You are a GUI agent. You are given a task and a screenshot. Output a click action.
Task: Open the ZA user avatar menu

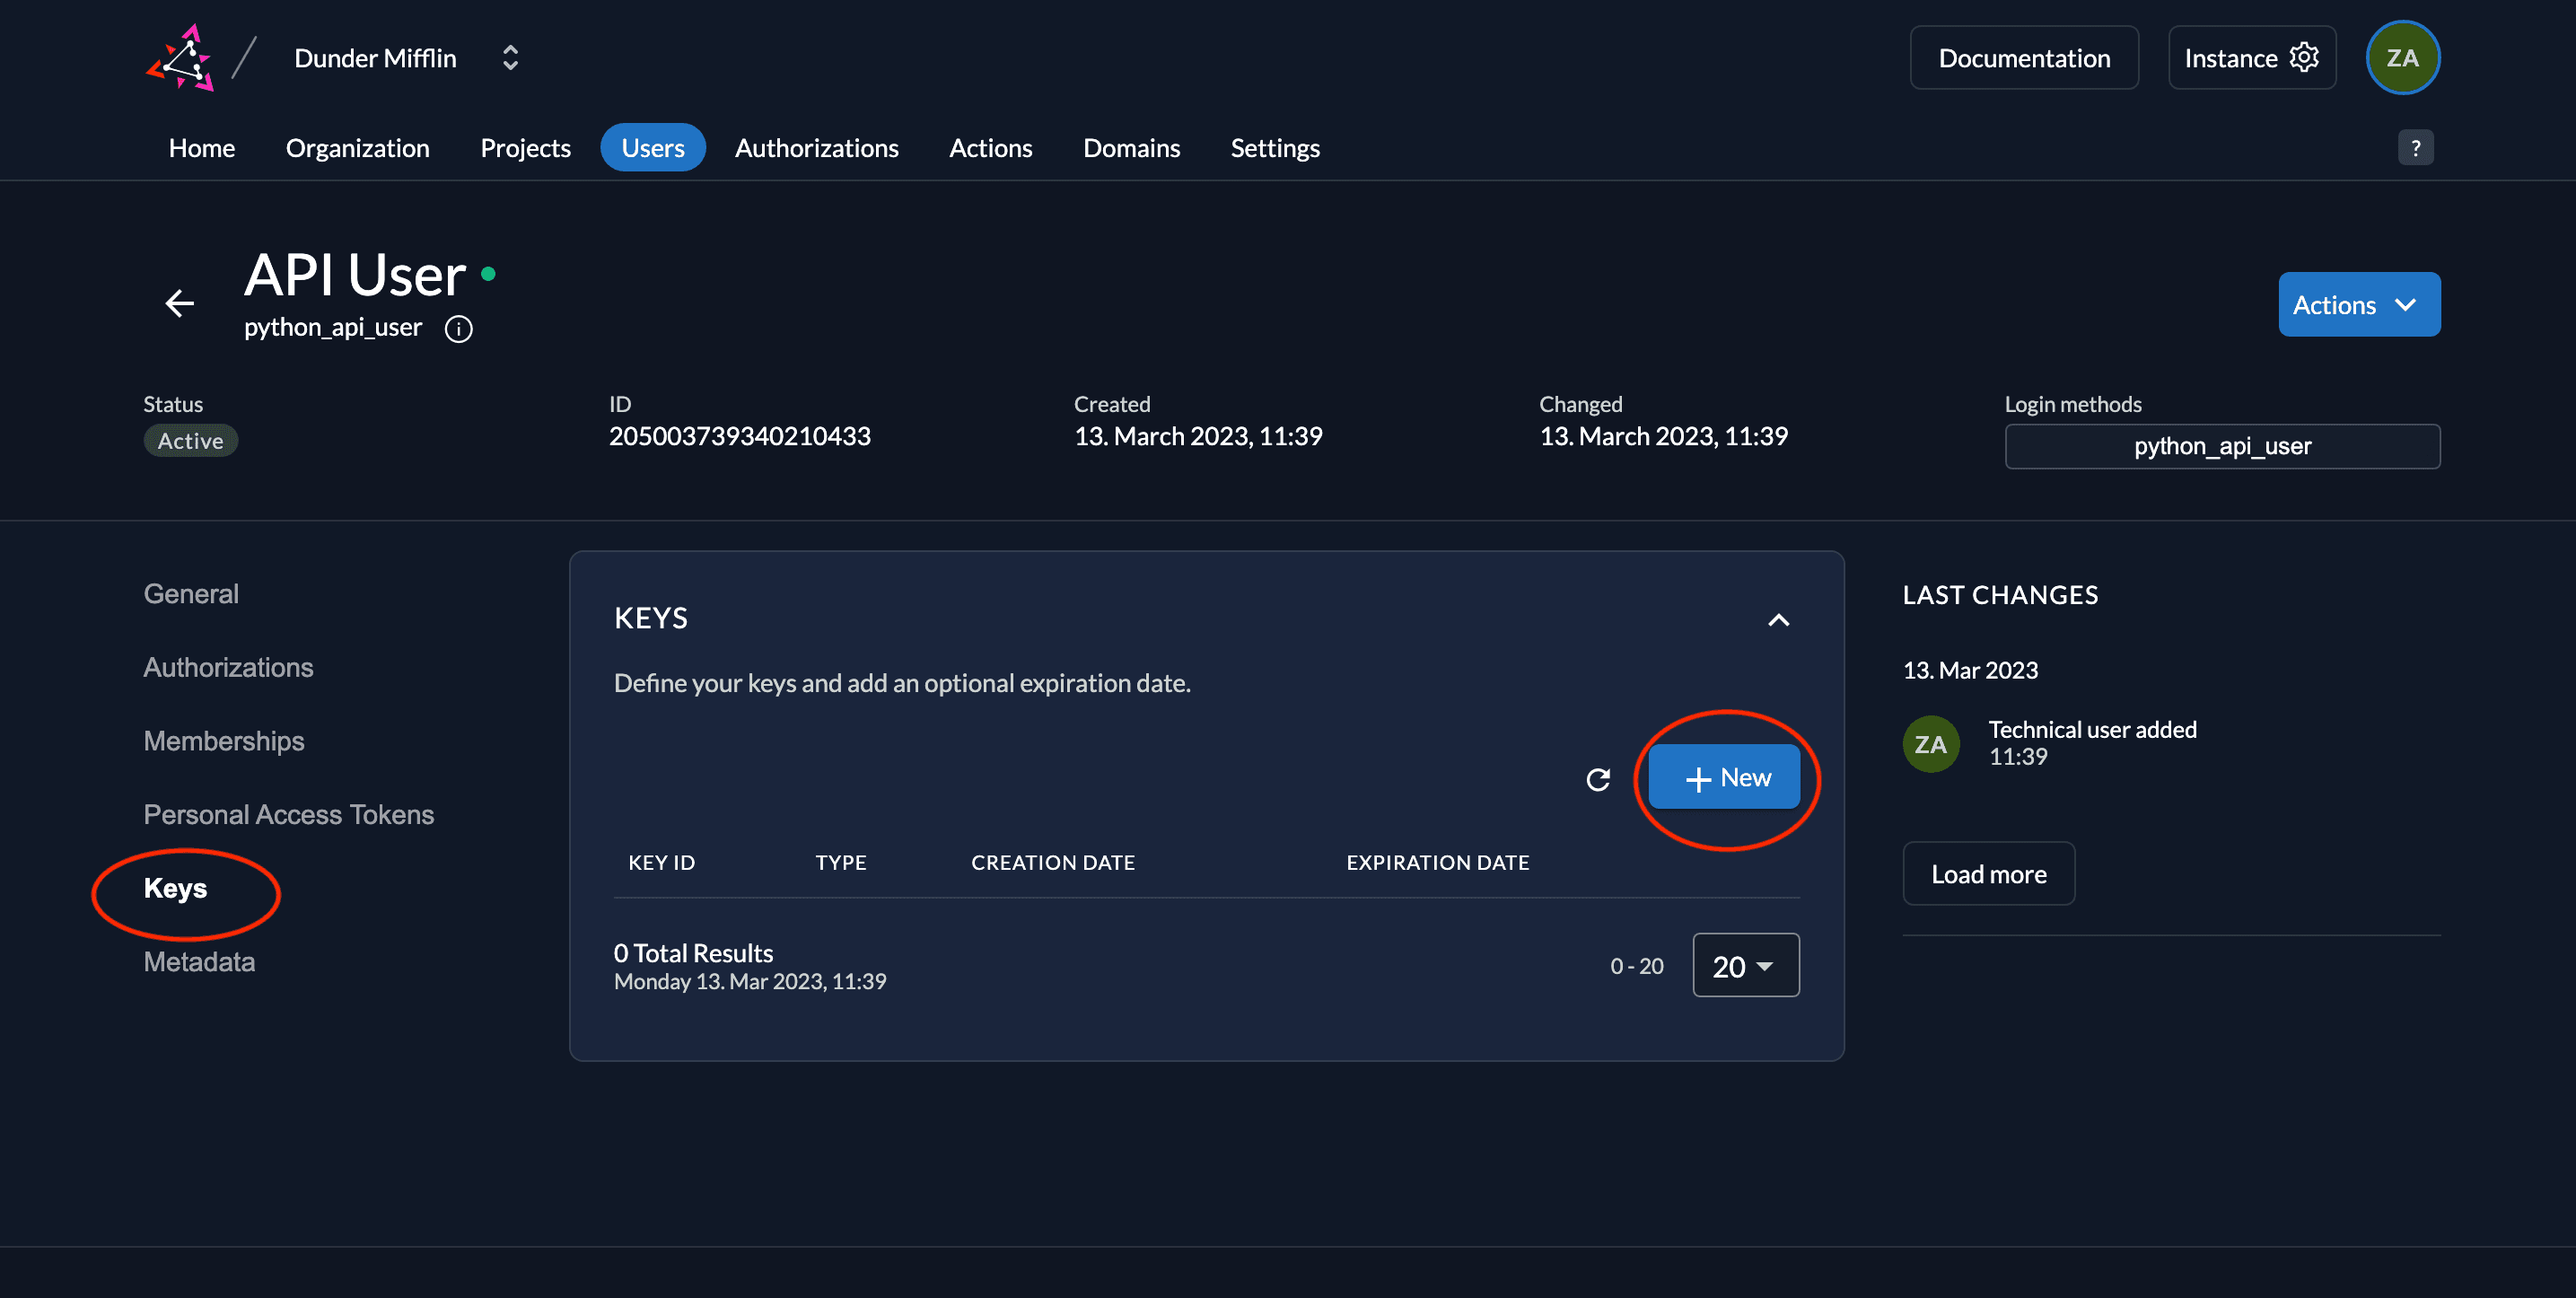2402,58
